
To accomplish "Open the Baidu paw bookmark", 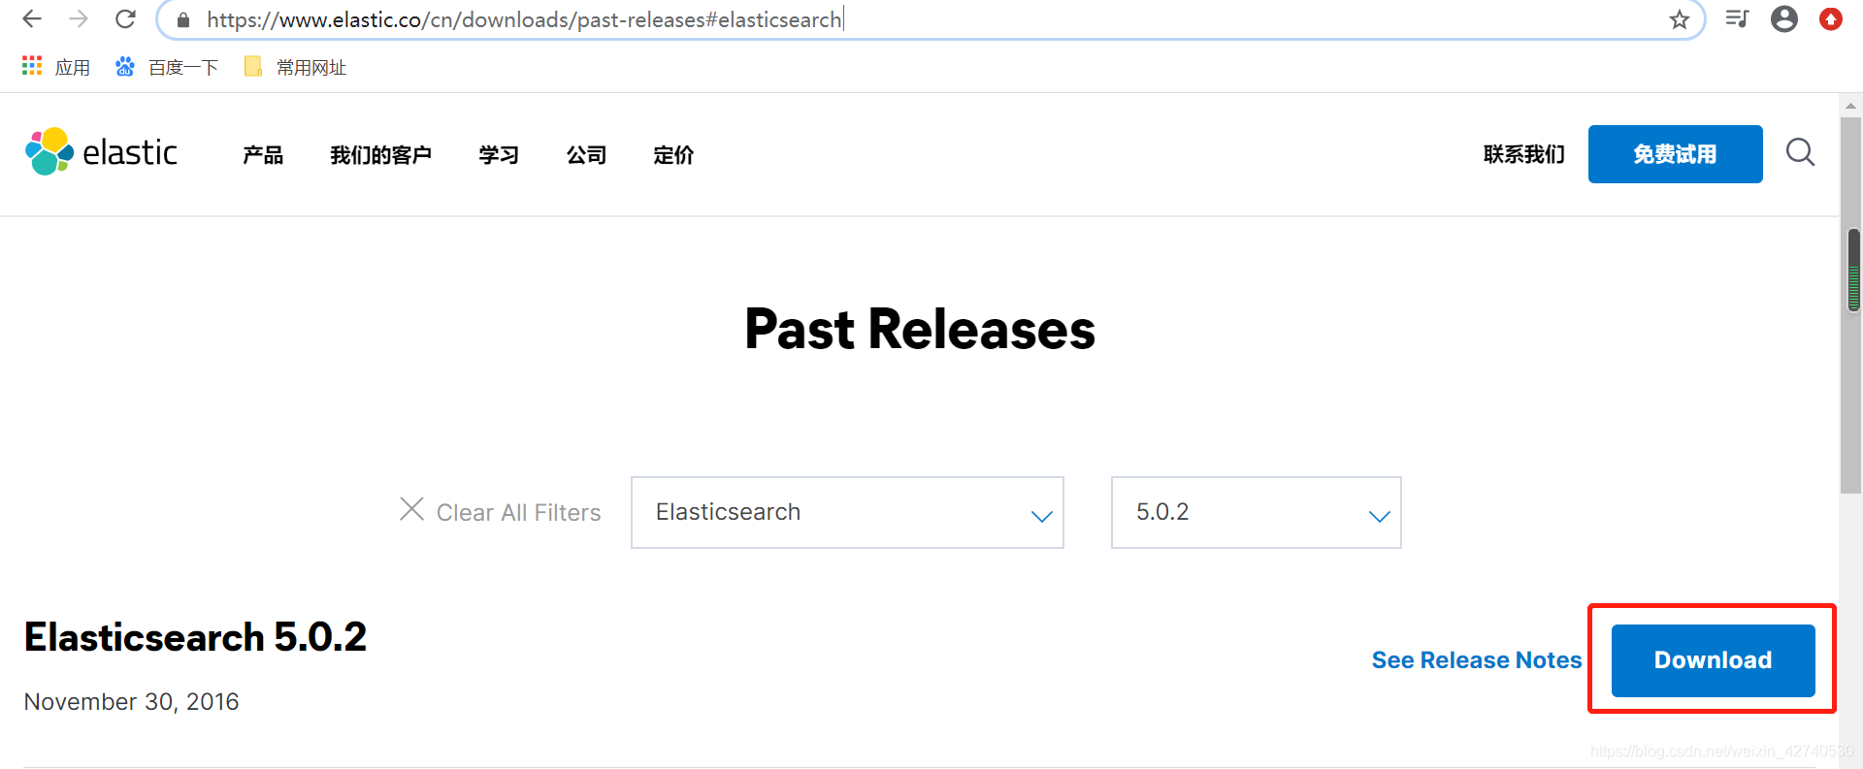I will (x=124, y=66).
